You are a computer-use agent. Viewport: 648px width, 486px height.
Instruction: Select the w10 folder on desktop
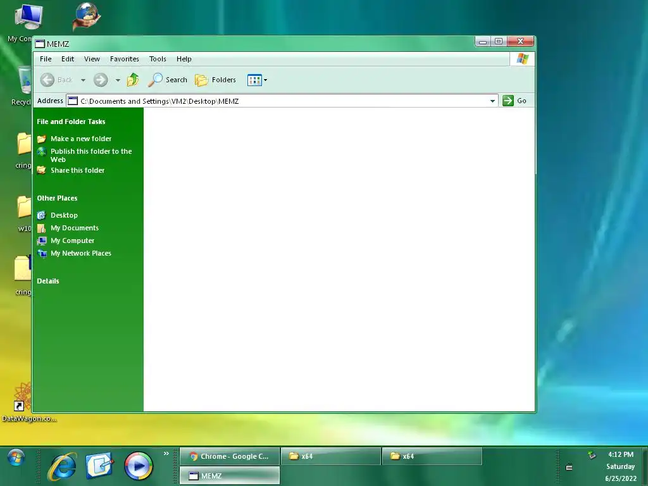(24, 214)
